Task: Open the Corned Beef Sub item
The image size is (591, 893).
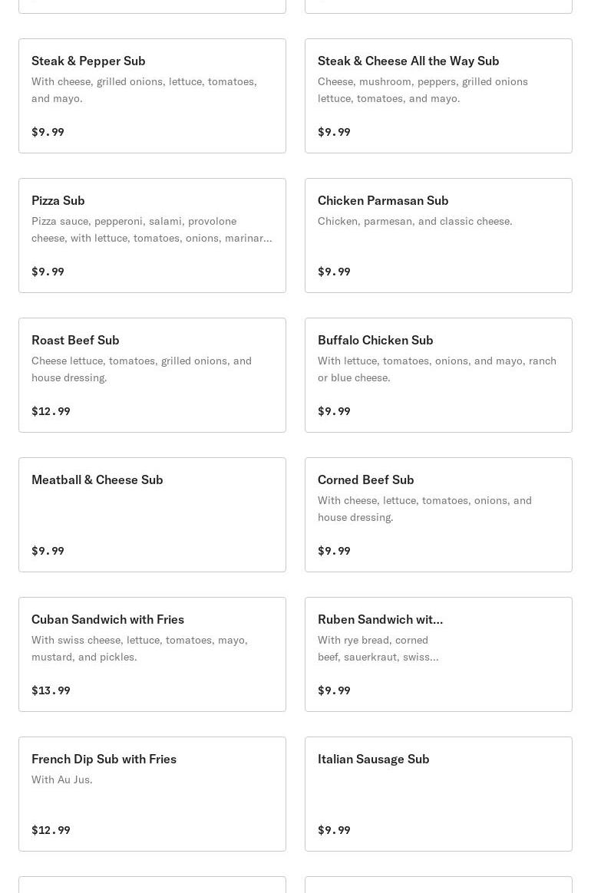Action: (x=438, y=515)
